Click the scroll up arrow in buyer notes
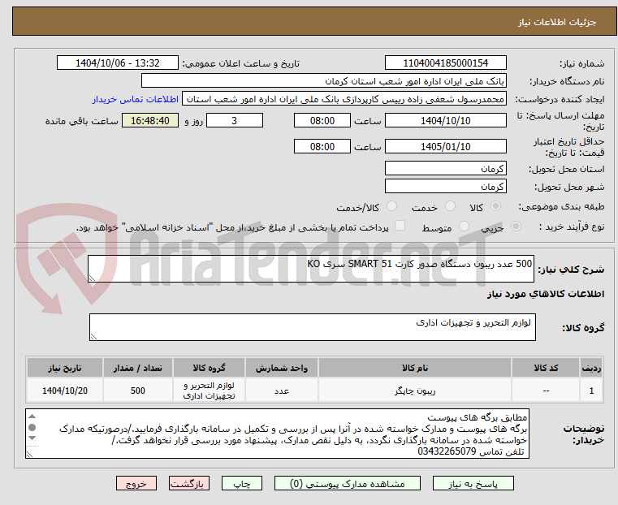Screen dimensions: 618x505 pos(32,417)
